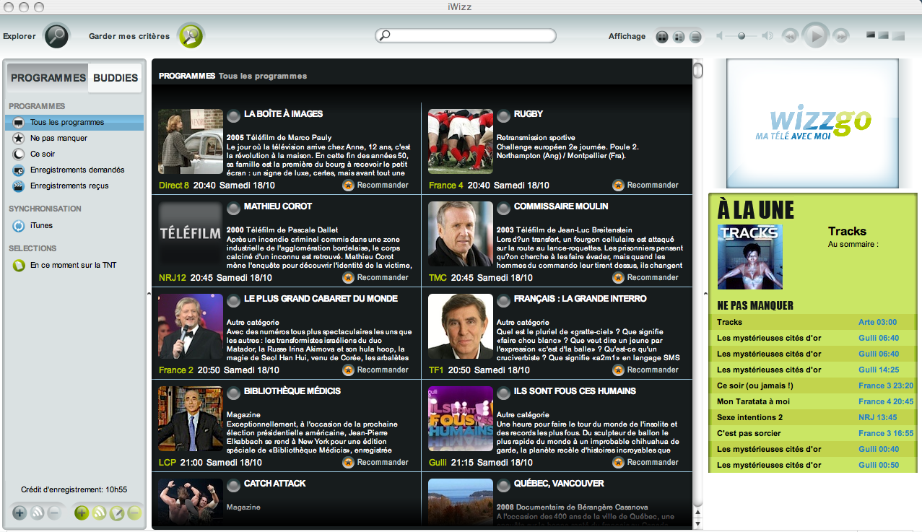922x532 pixels.
Task: Click the scrollbar down arrow of programme list
Action: (698, 523)
